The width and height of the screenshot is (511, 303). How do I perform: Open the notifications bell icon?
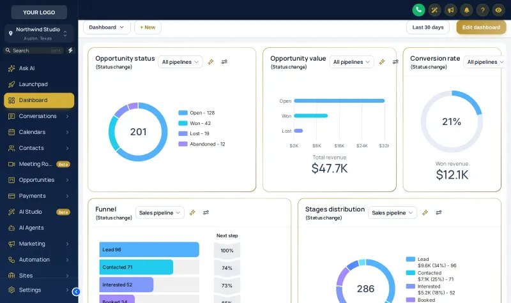click(467, 10)
